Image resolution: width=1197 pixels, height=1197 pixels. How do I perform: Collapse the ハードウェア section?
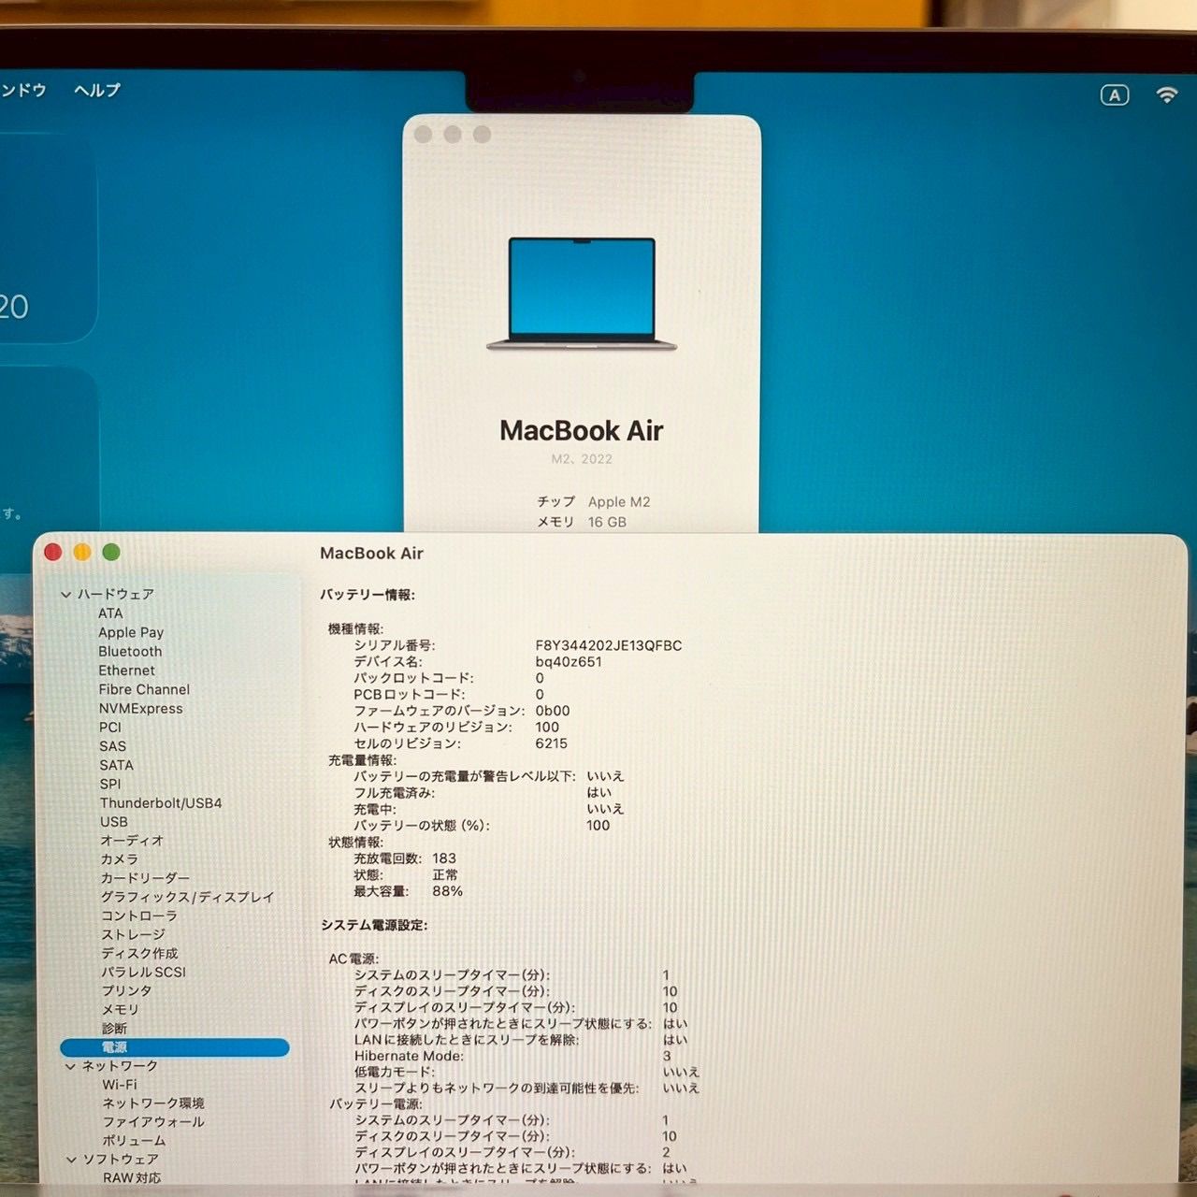coord(65,594)
